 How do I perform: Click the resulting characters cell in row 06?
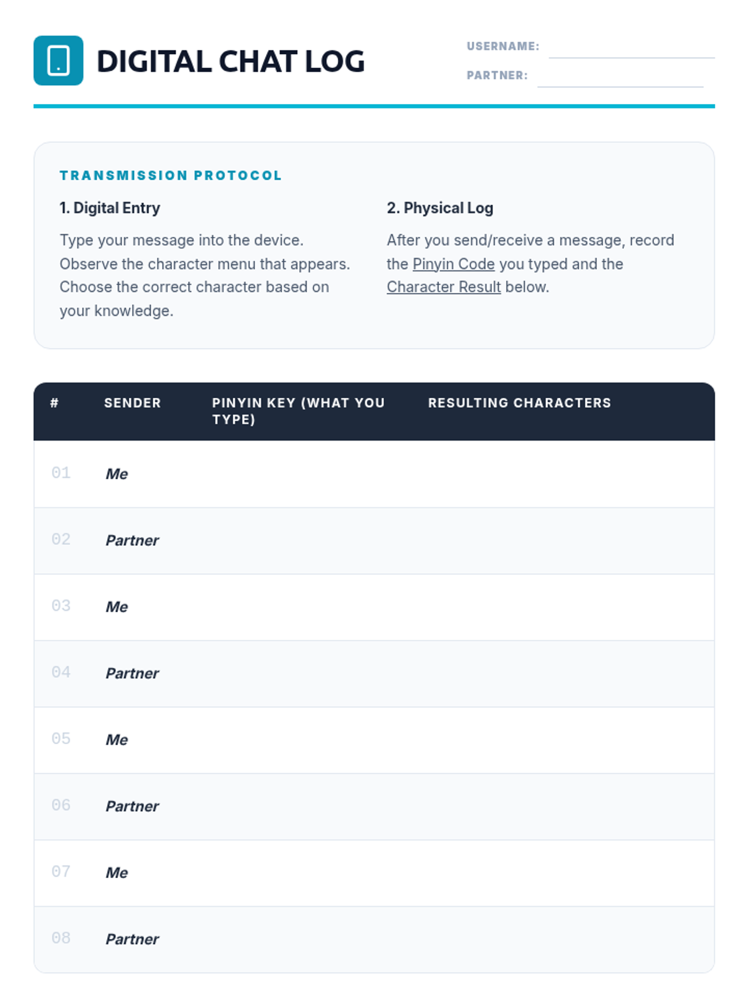561,806
